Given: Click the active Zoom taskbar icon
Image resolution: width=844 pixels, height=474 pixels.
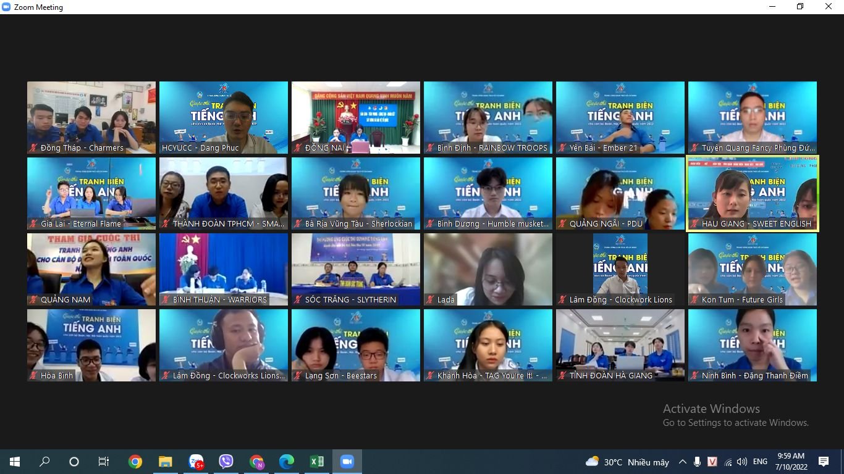Looking at the screenshot, I should (347, 462).
